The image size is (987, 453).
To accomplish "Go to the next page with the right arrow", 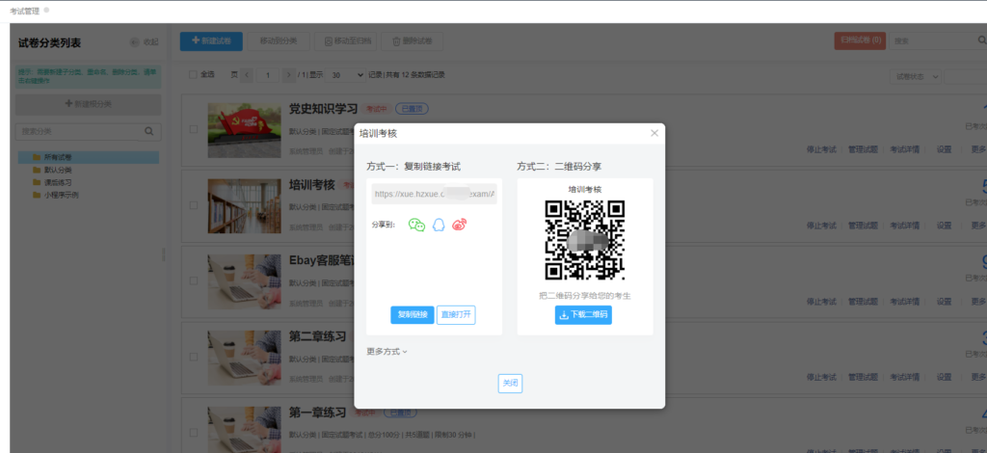I will [289, 75].
